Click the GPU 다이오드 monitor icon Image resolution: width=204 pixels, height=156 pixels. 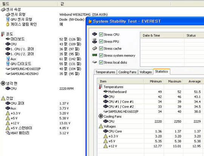[8, 64]
